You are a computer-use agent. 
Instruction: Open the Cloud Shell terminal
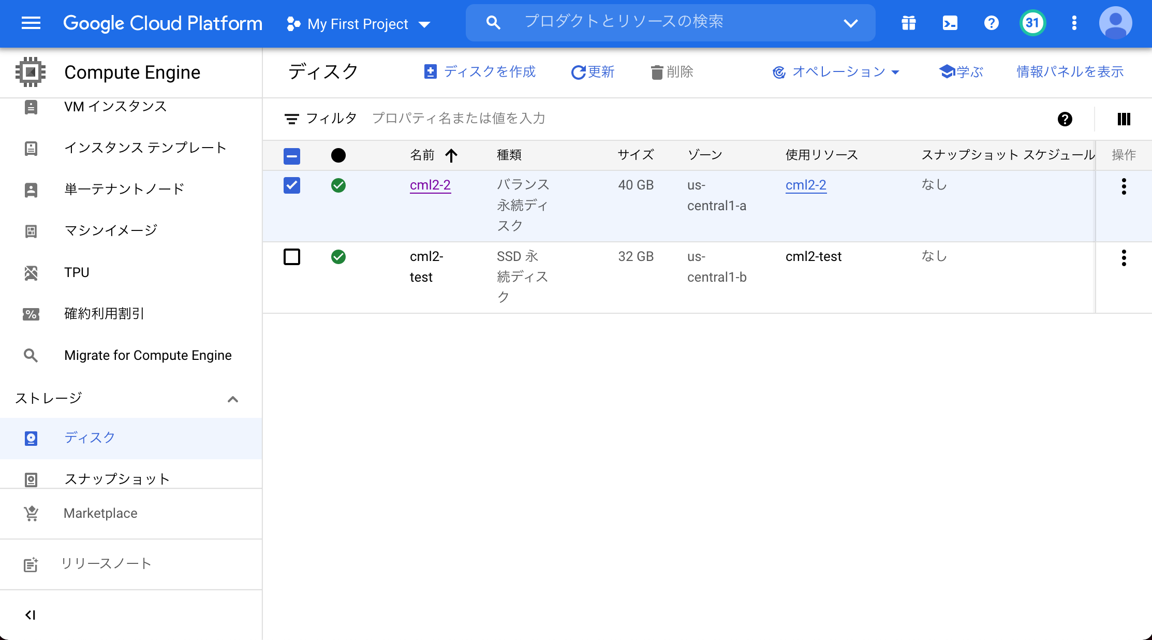pos(950,23)
